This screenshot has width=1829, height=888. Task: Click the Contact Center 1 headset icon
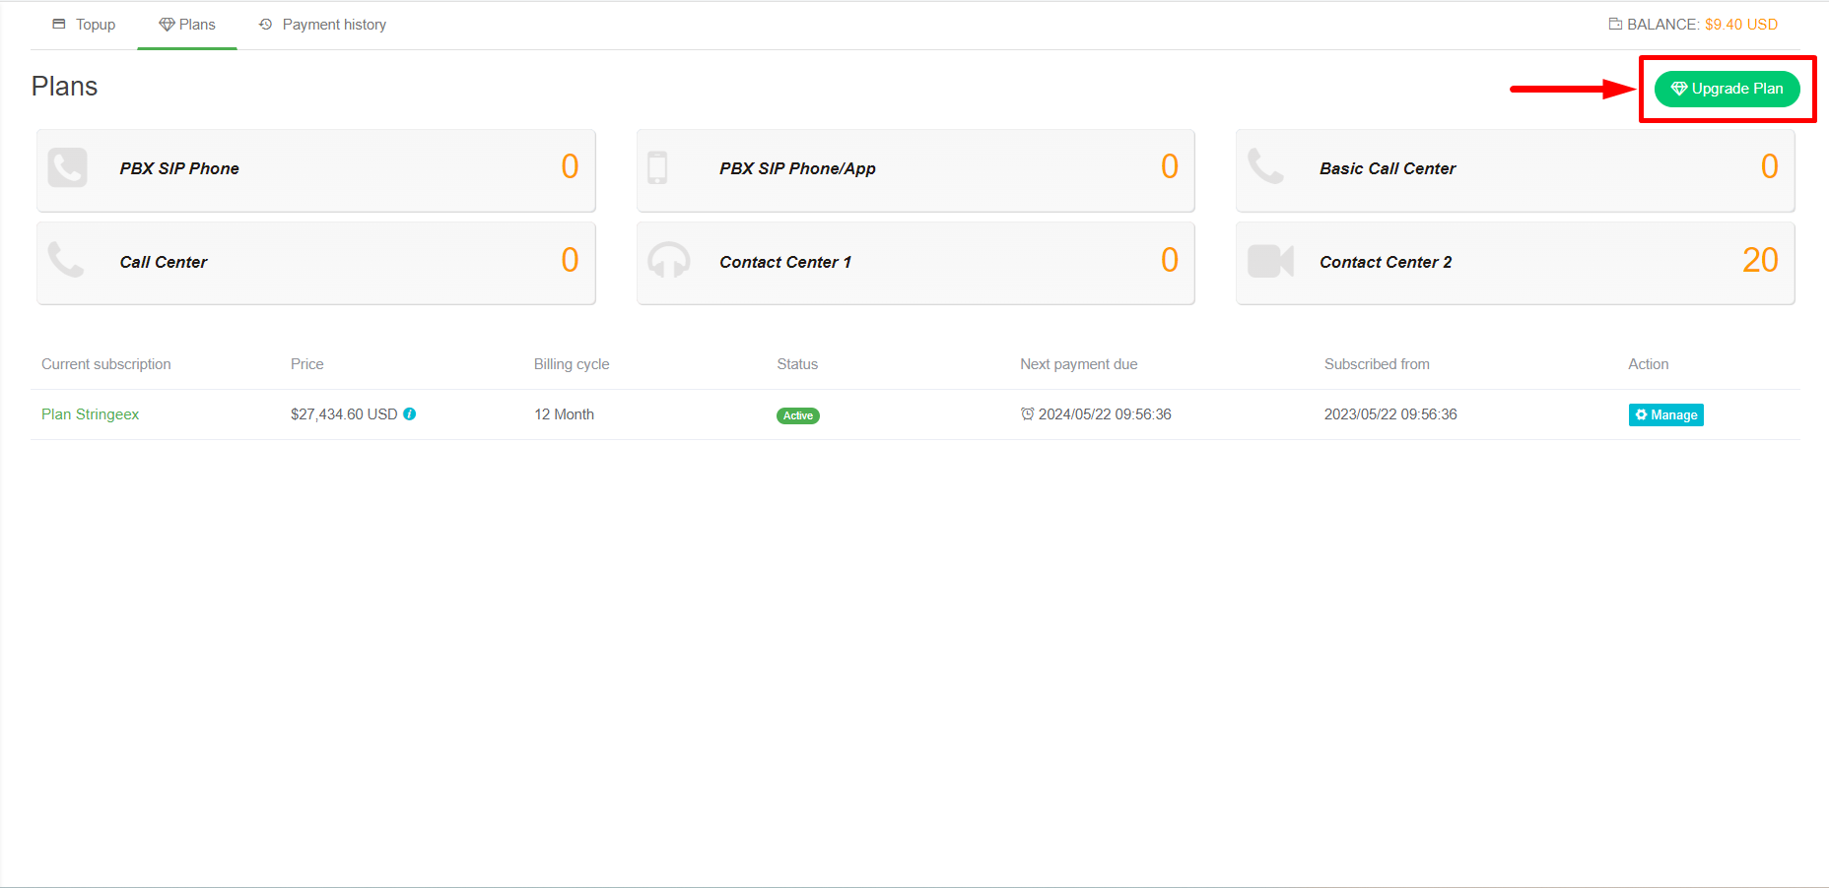click(668, 261)
